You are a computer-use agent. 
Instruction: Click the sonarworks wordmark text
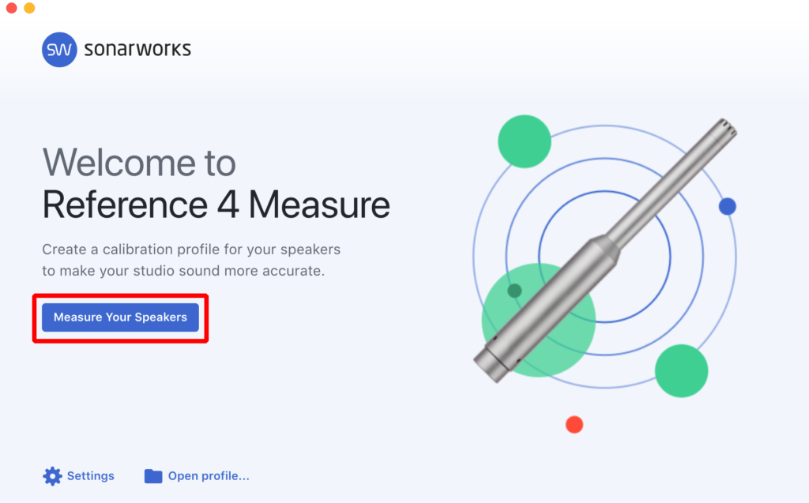point(137,49)
